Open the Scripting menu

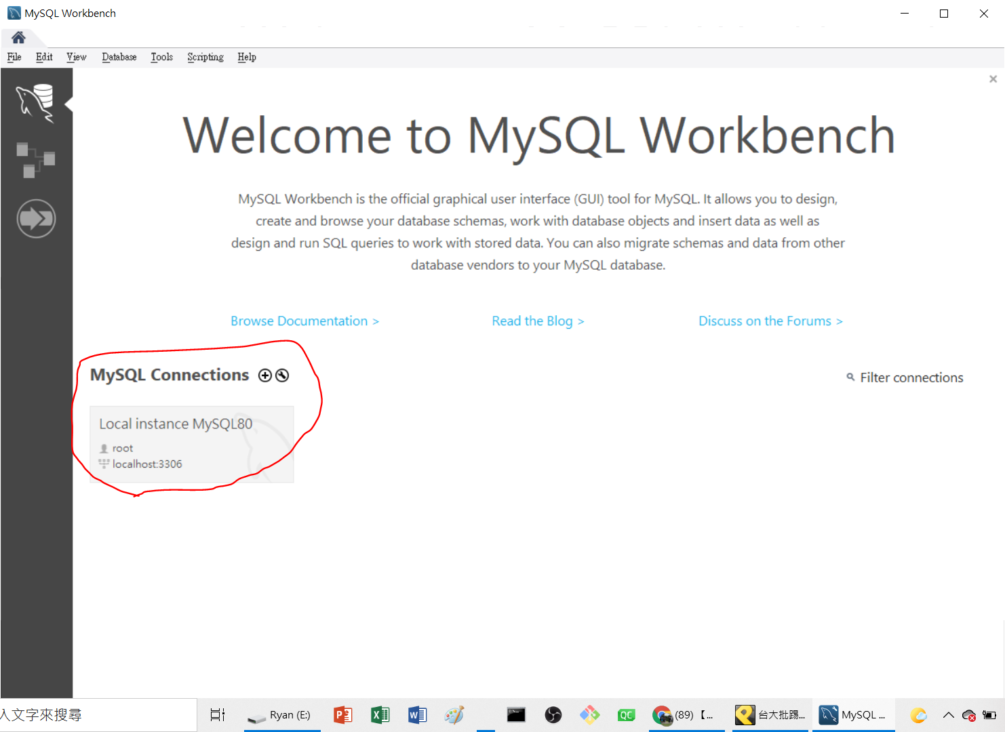pyautogui.click(x=205, y=57)
